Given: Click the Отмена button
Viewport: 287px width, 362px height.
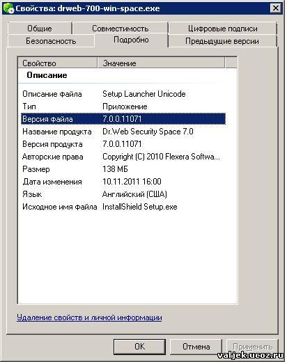Looking at the screenshot, I should 196,347.
